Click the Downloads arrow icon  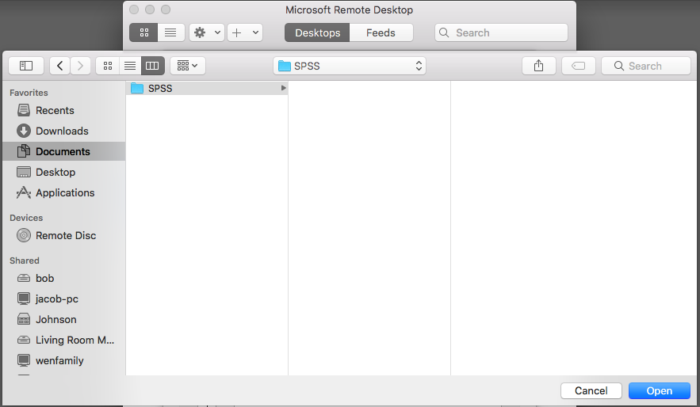[x=24, y=131]
